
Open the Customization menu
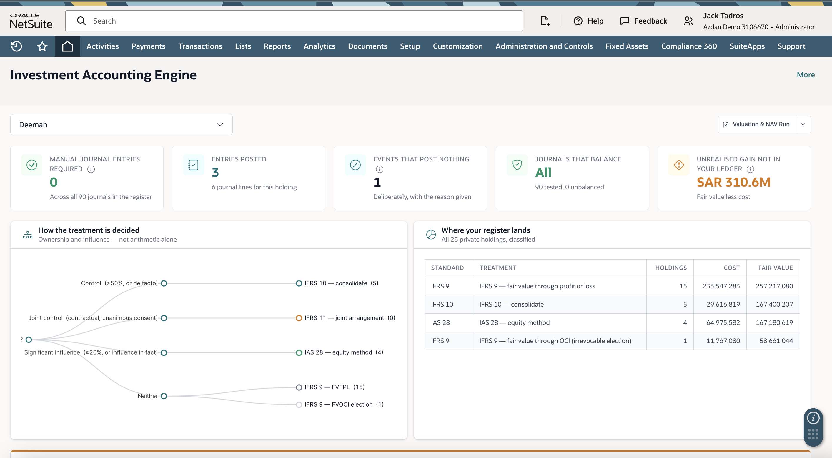[x=458, y=46]
